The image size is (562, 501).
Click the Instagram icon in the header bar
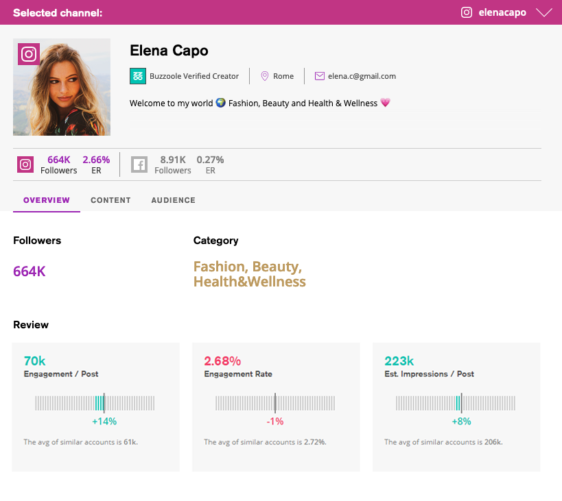[x=467, y=12]
